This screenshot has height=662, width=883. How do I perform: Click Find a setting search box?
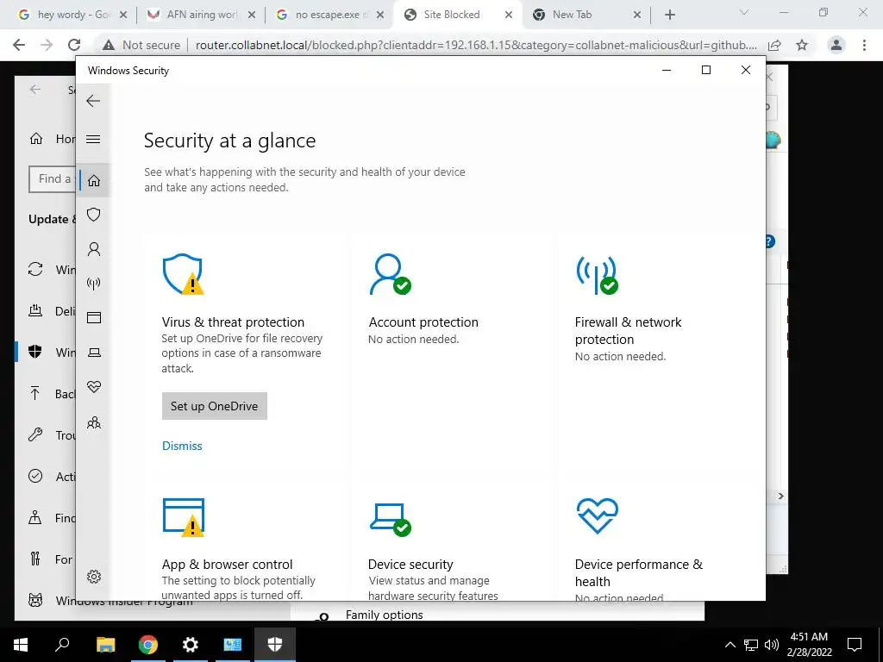[x=53, y=179]
